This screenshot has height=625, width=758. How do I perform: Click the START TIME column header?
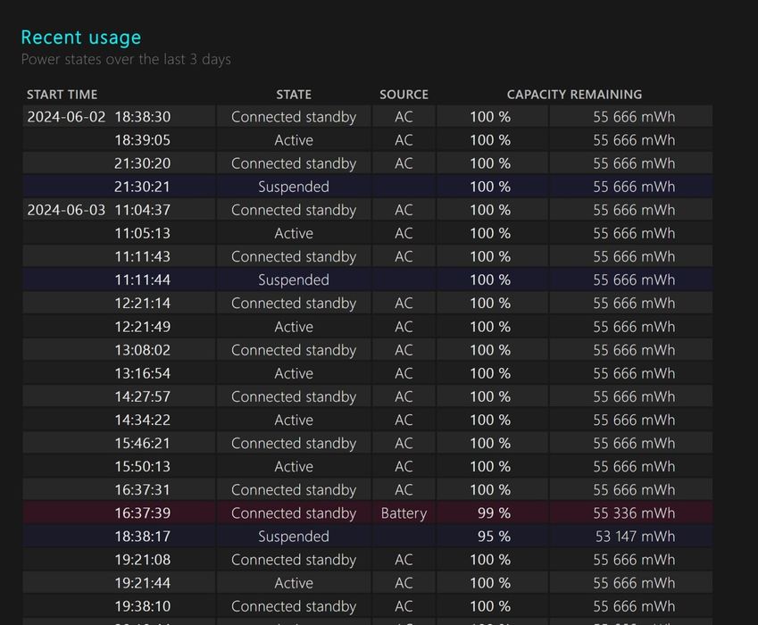(x=62, y=95)
